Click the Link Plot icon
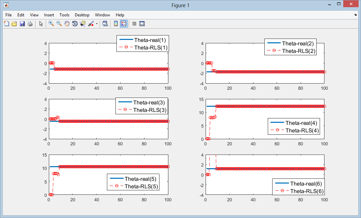This screenshot has height=218, width=361. [105, 24]
